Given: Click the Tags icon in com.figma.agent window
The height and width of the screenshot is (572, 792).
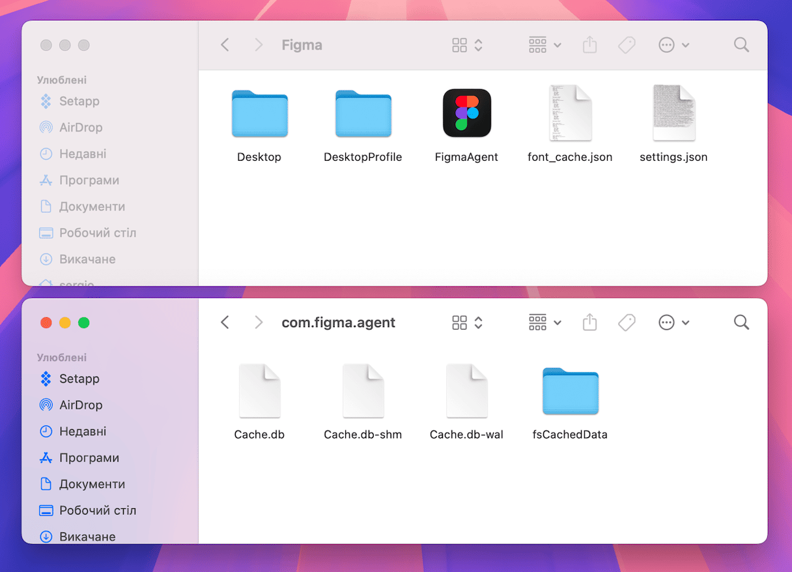Looking at the screenshot, I should tap(627, 322).
